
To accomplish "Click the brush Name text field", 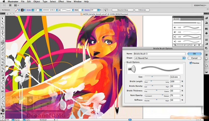I will [x=160, y=54].
